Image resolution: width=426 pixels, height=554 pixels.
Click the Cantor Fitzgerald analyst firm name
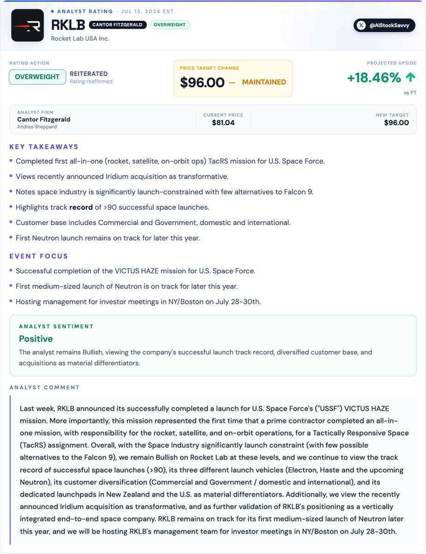click(x=44, y=120)
